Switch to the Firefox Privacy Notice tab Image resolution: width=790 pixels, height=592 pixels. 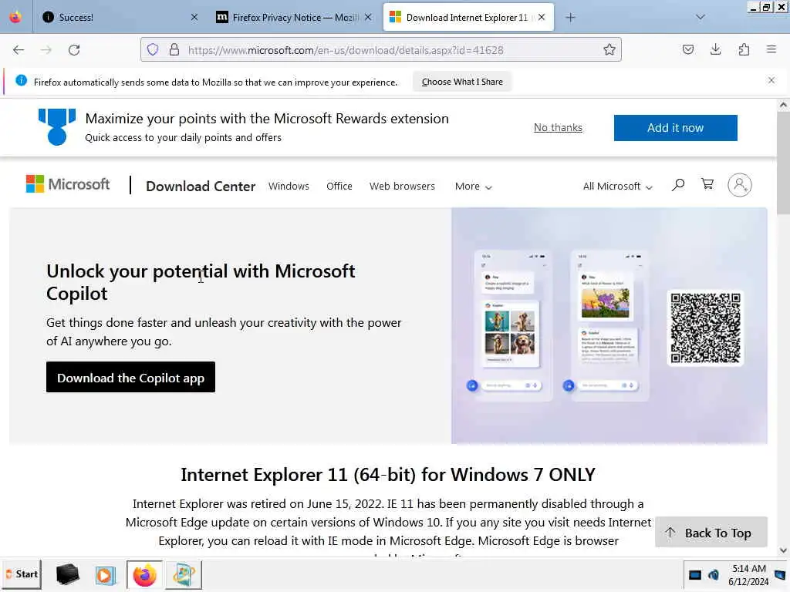(x=295, y=17)
